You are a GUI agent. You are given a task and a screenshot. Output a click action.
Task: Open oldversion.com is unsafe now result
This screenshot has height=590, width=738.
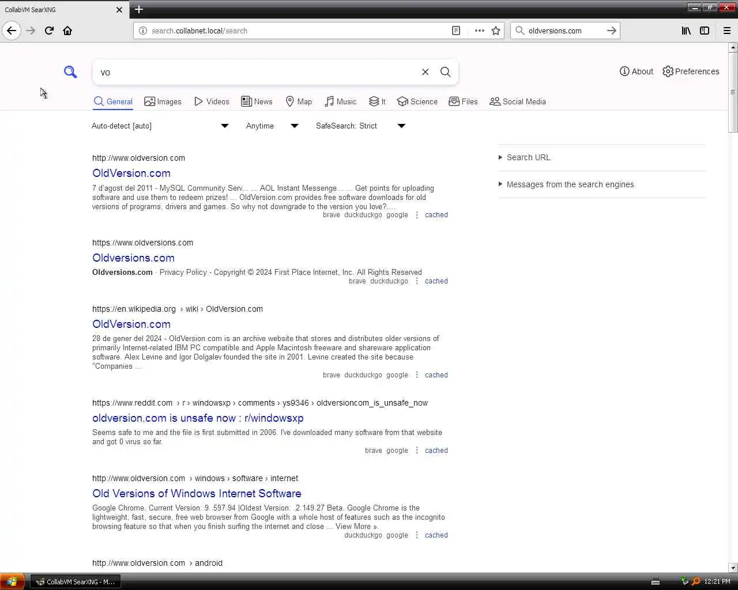click(x=198, y=418)
